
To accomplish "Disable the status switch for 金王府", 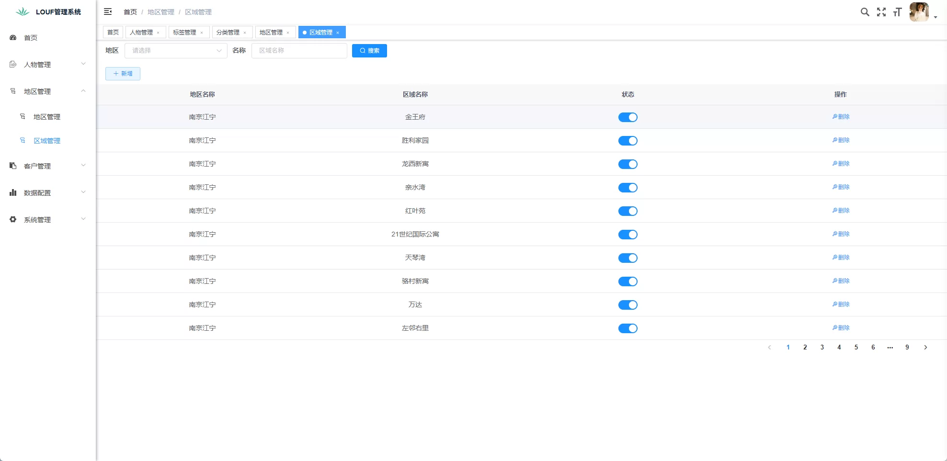I will click(628, 117).
